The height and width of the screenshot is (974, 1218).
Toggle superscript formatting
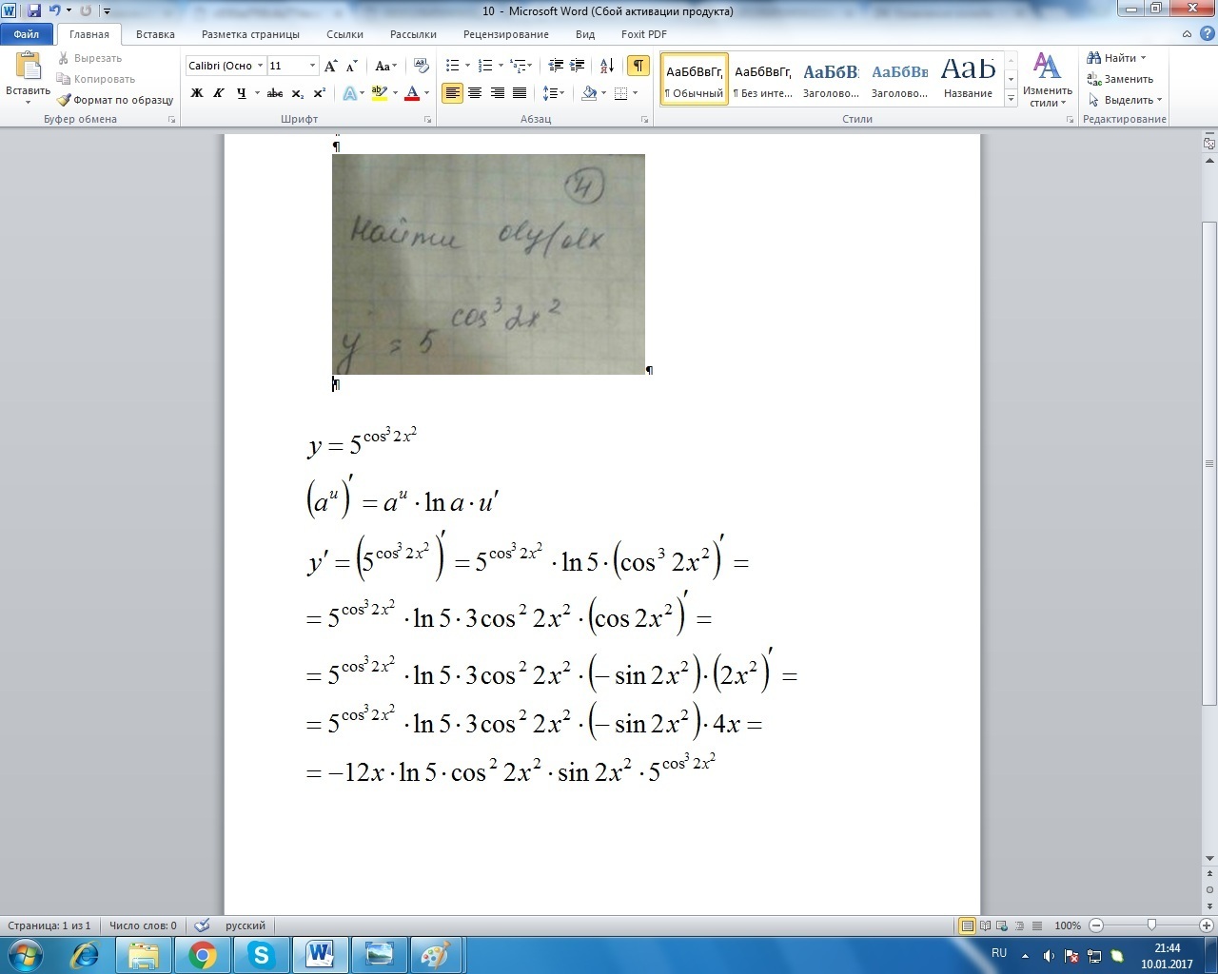320,93
